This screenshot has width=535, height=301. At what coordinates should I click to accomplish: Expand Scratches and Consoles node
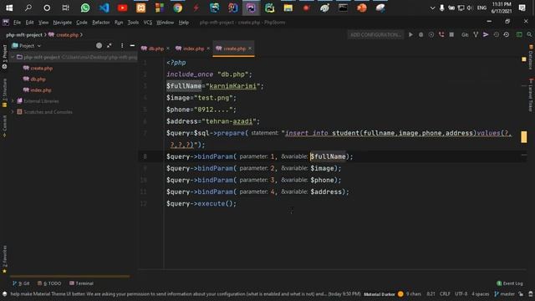(x=13, y=112)
